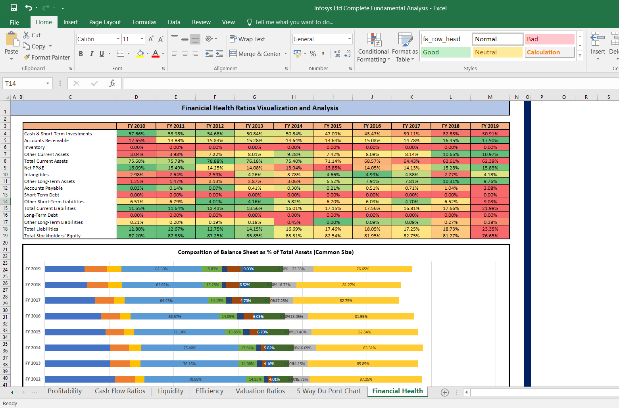619x408 pixels.
Task: Click into the formula bar
Action: 371,83
